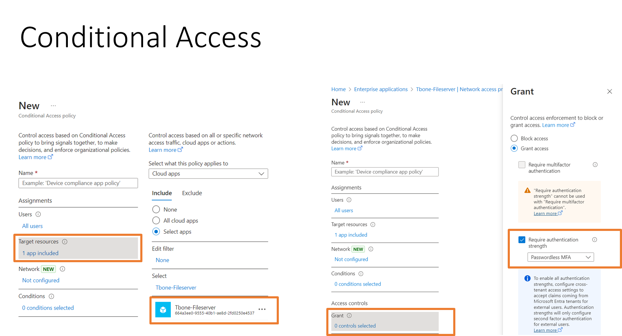This screenshot has height=336, width=622.
Task: Click info icon beside the Network NEW label
Action: (x=62, y=269)
